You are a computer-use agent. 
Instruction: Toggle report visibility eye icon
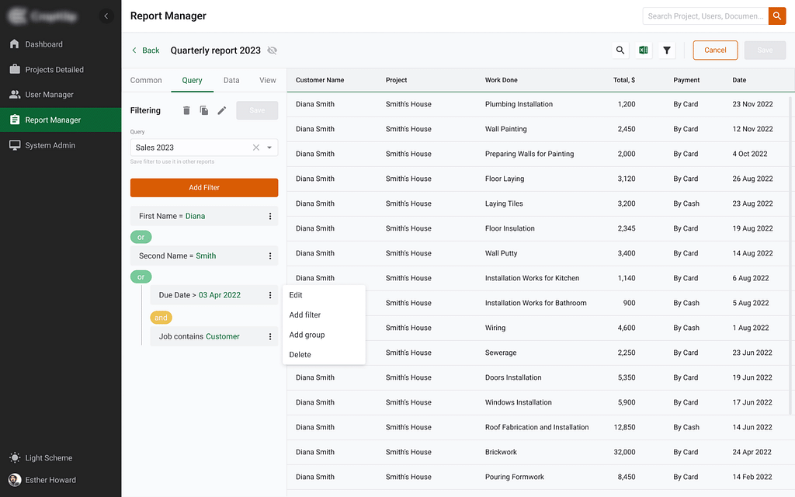(x=273, y=50)
